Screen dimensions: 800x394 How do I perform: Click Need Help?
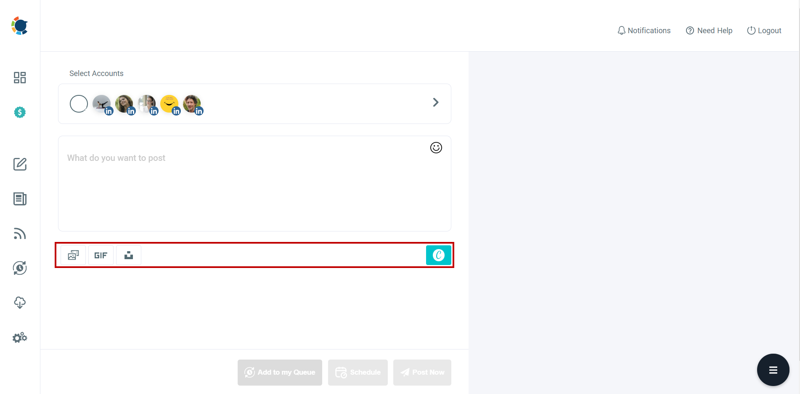(709, 30)
